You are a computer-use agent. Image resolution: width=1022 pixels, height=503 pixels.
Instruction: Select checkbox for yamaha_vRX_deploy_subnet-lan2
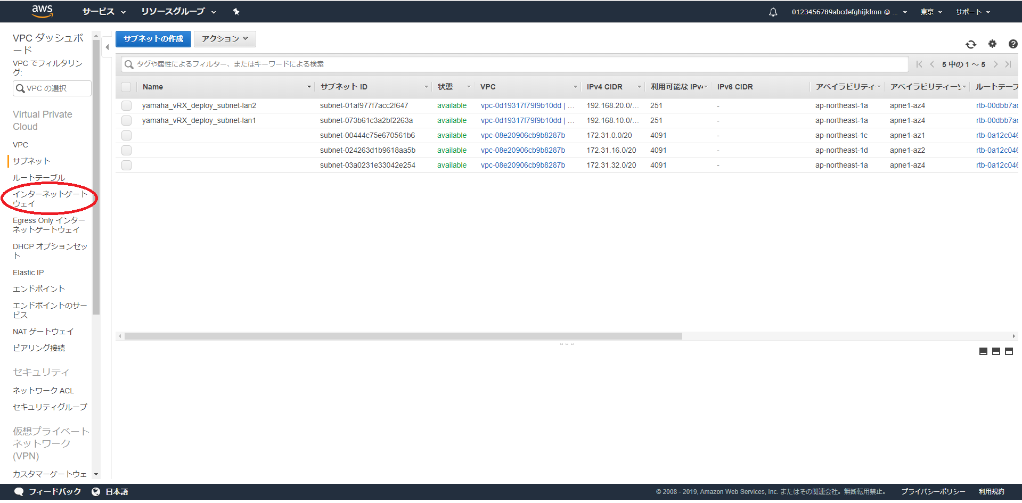pyautogui.click(x=126, y=105)
